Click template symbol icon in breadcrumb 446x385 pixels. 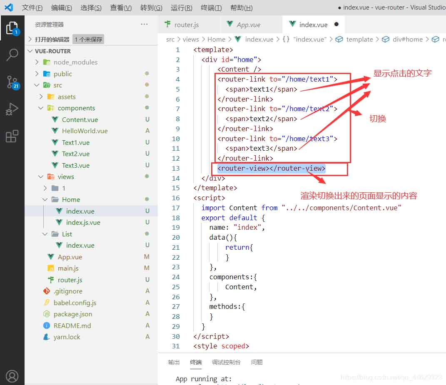pyautogui.click(x=339, y=39)
